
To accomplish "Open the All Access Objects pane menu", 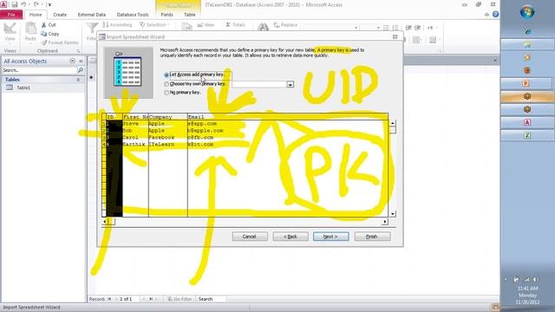I will point(73,61).
